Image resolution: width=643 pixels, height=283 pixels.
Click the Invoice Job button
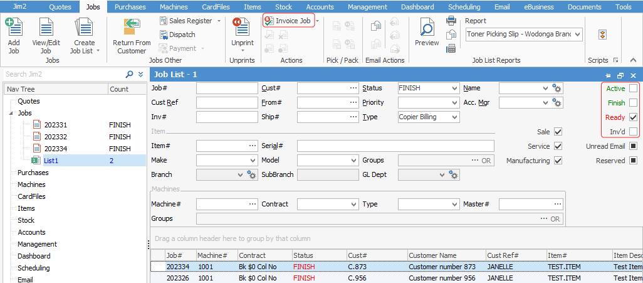(x=288, y=21)
